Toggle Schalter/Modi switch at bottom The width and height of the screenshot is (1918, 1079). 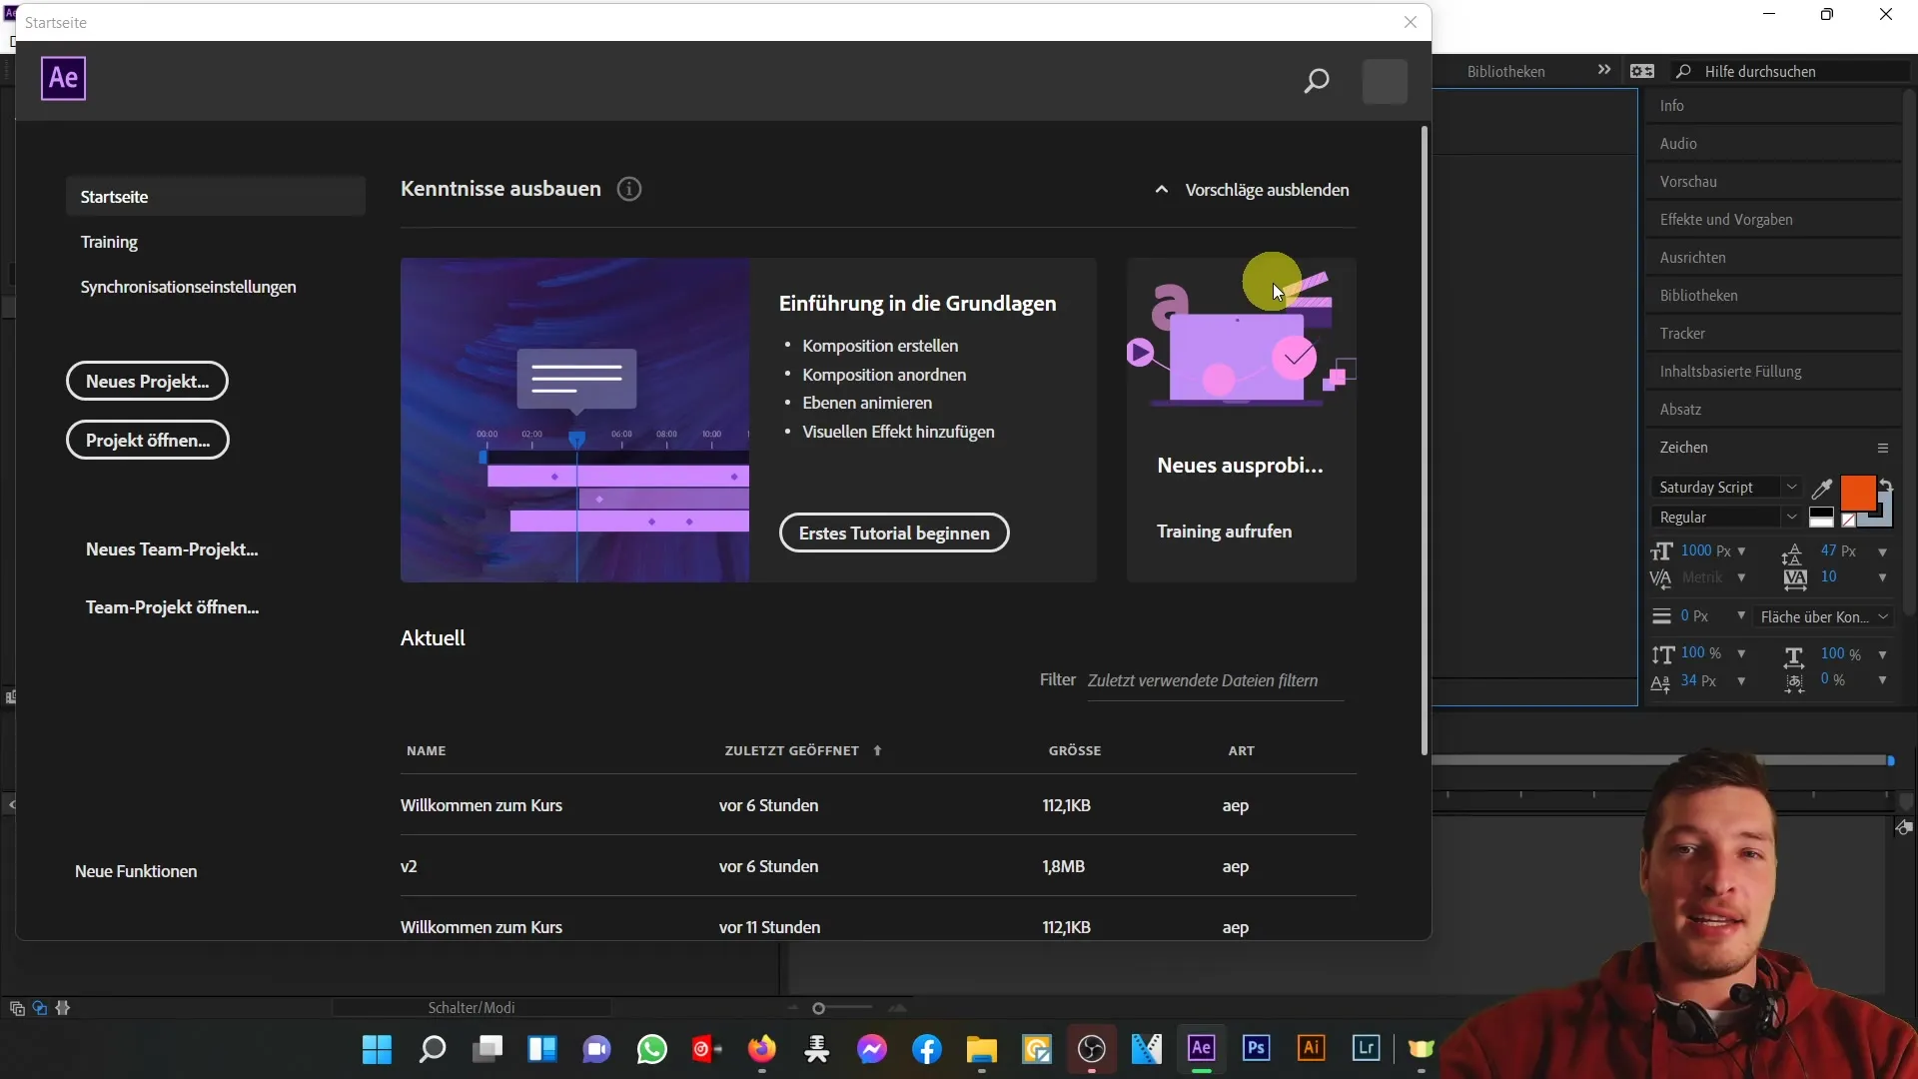472,1006
